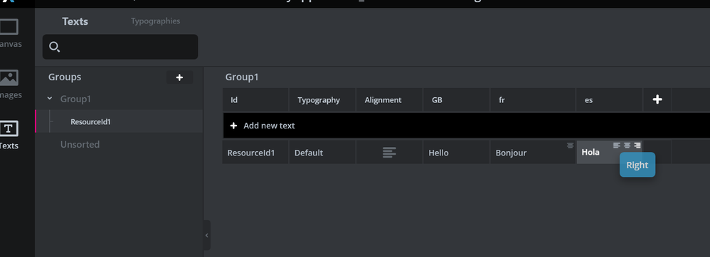Screen dimensions: 710x257
Task: Open alignment selector for ResourceId1 row
Action: point(389,153)
